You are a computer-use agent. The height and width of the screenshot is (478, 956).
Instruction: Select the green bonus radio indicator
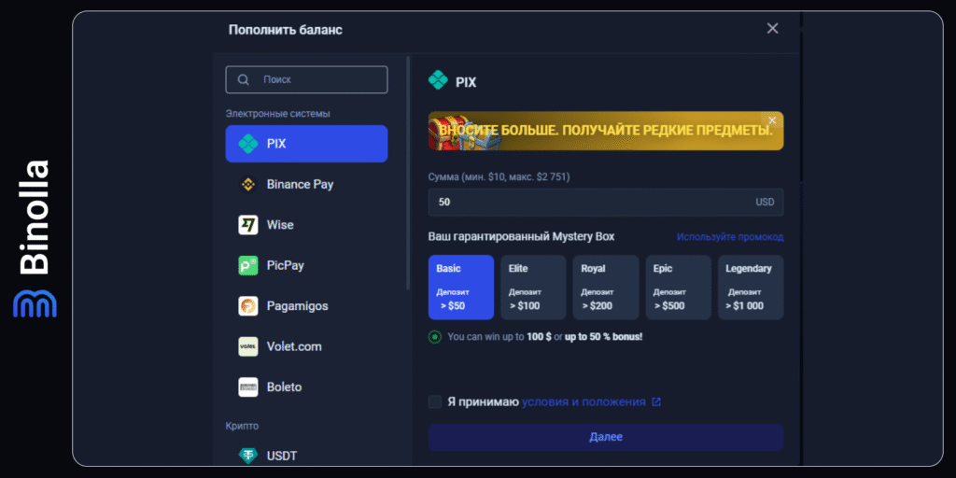coord(435,337)
